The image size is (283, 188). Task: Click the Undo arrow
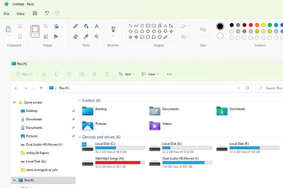tap(47, 13)
